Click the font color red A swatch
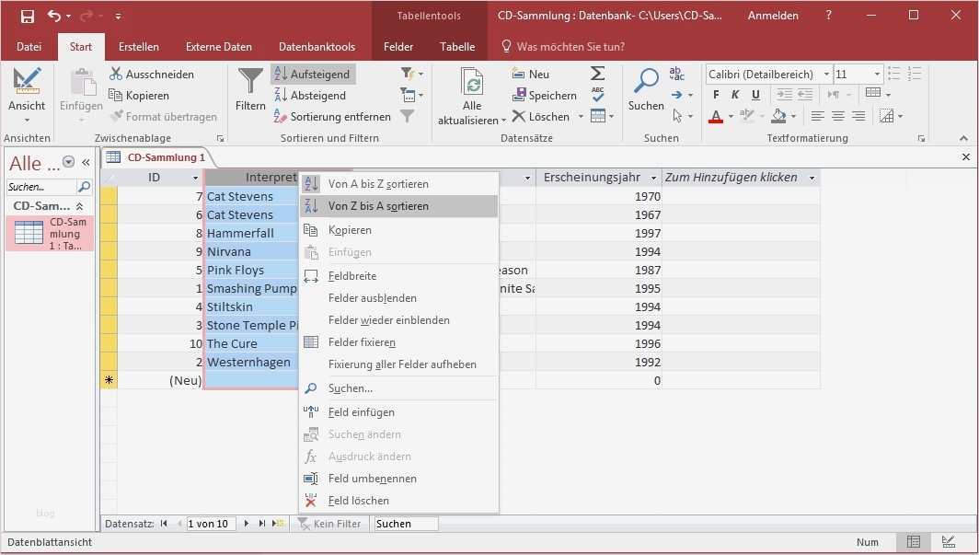Image resolution: width=979 pixels, height=555 pixels. (716, 116)
